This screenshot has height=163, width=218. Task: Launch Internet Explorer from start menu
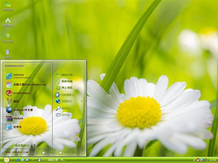pos(18,76)
